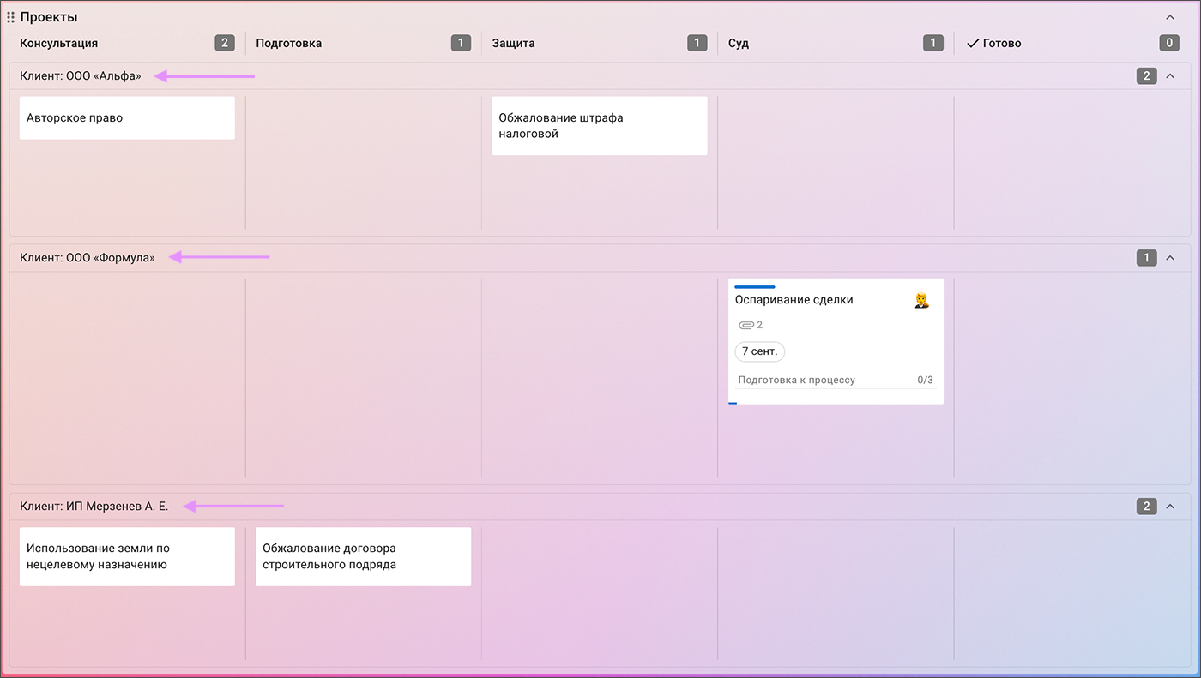Click the Клиент: ИП Мерзенев А. Е. title
The image size is (1201, 678).
(x=94, y=507)
